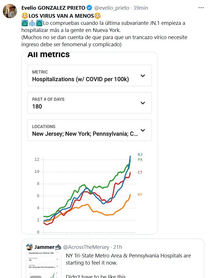
Task: Open the Past # of Days dropdown
Action: click(89, 103)
